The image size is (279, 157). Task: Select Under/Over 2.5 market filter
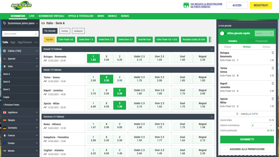(106, 39)
